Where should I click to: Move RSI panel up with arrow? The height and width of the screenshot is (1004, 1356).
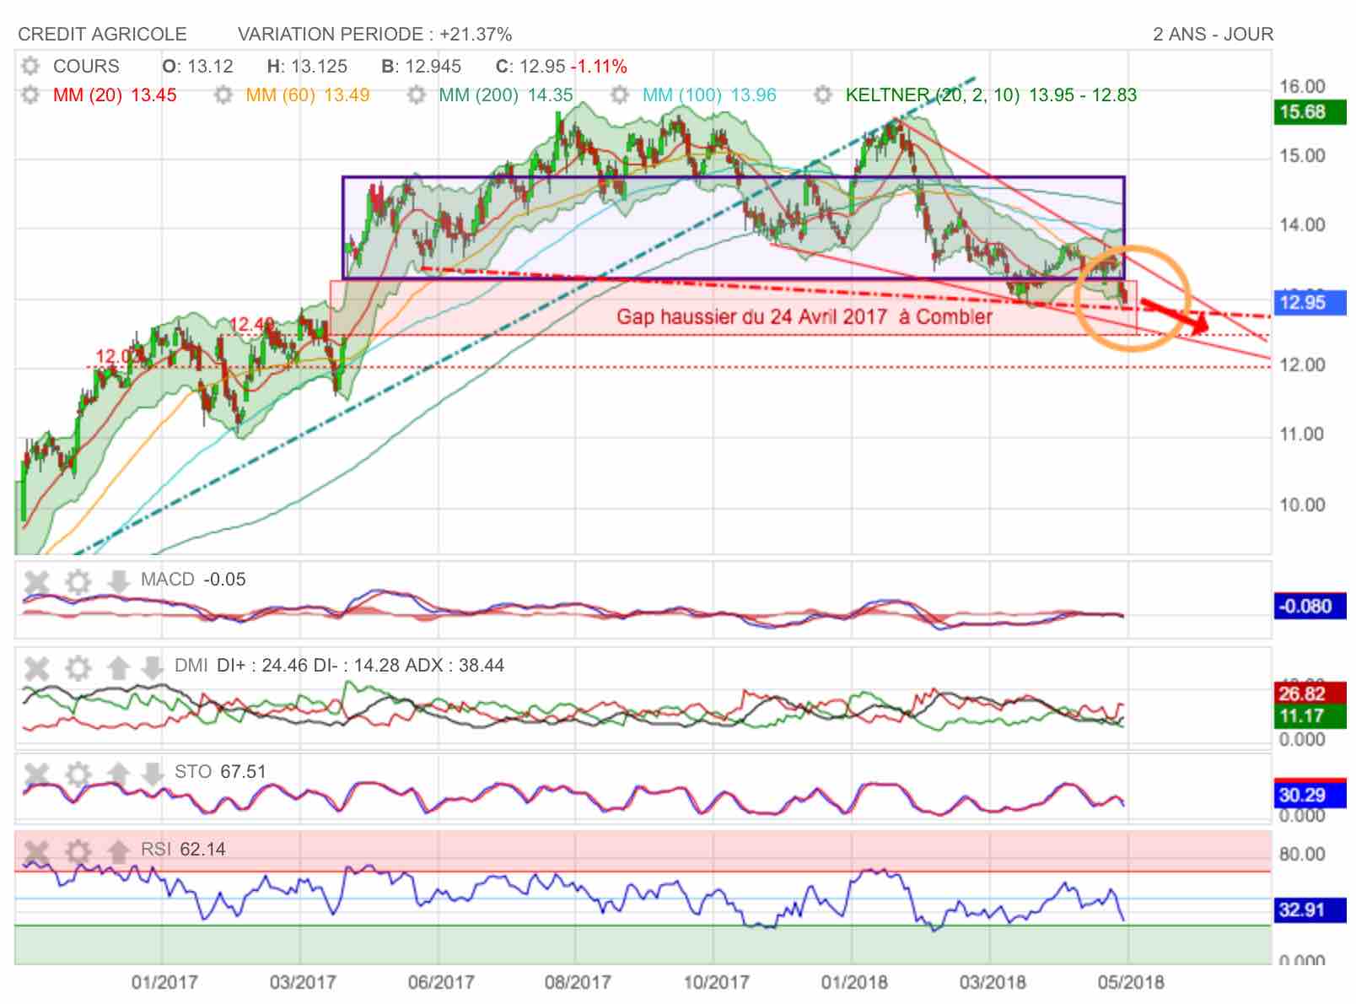(x=118, y=851)
